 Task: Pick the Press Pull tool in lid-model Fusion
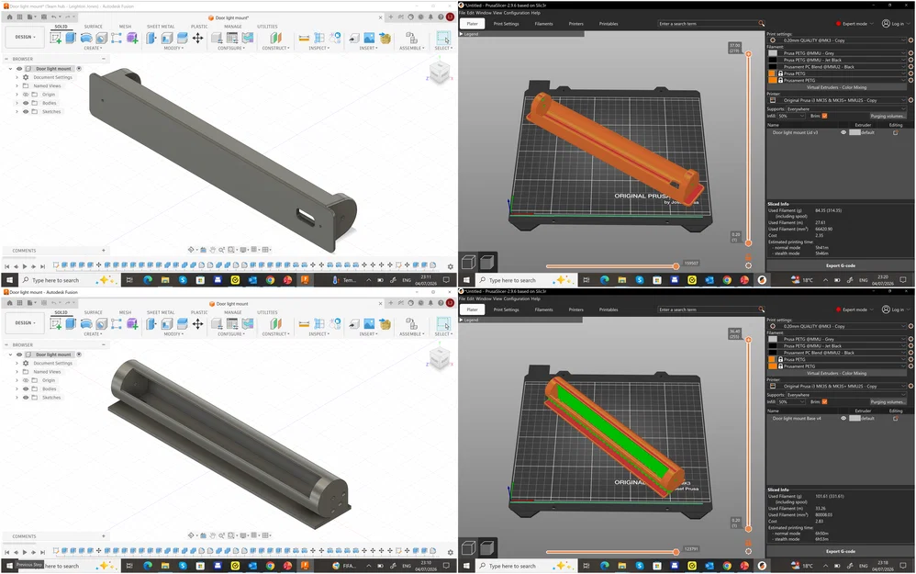pos(151,38)
